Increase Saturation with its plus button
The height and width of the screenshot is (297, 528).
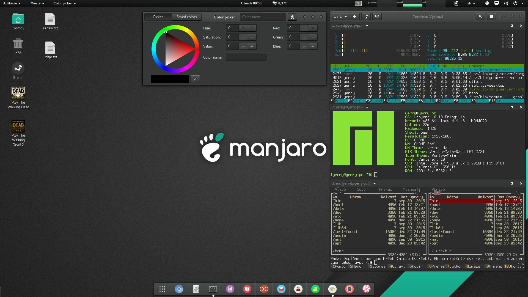pyautogui.click(x=252, y=37)
